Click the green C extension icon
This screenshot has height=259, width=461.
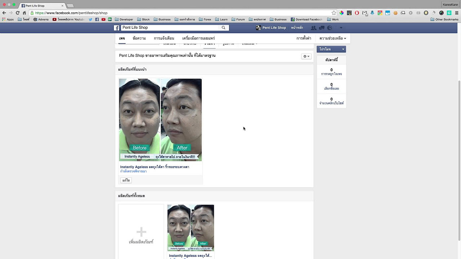point(449,13)
